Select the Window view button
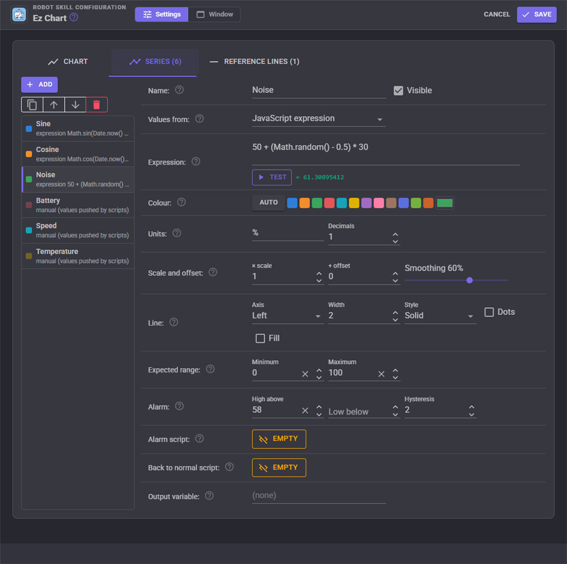Viewport: 567px width, 564px height. pyautogui.click(x=214, y=14)
